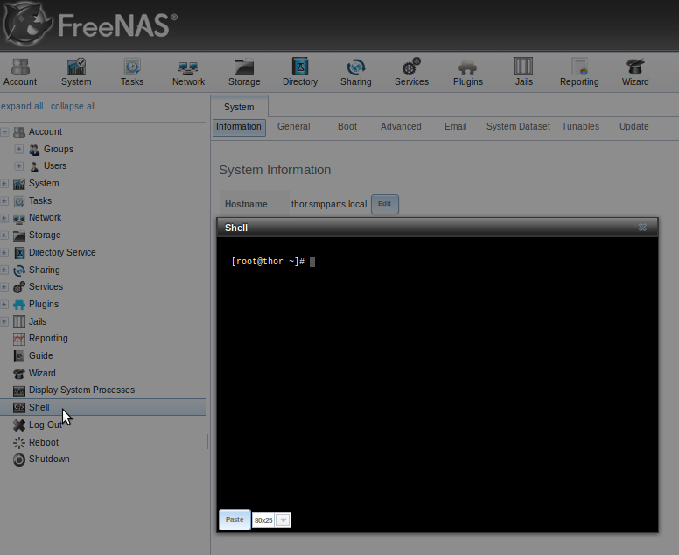Switch to the Information tab
This screenshot has width=679, height=555.
(239, 127)
